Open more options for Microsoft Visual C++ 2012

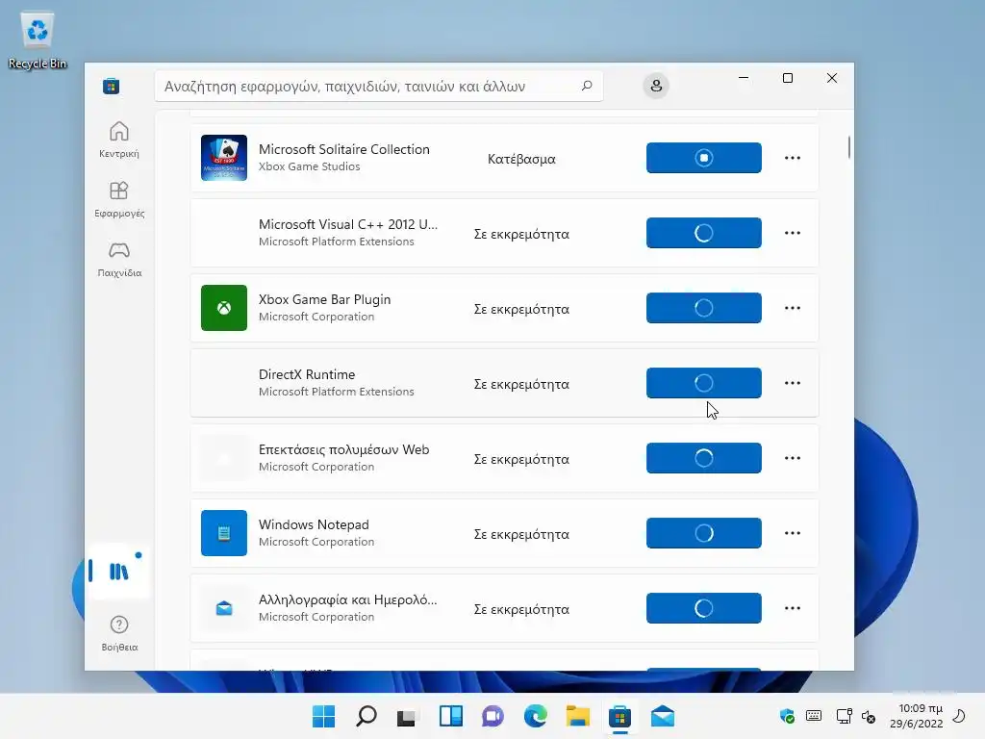coord(793,233)
